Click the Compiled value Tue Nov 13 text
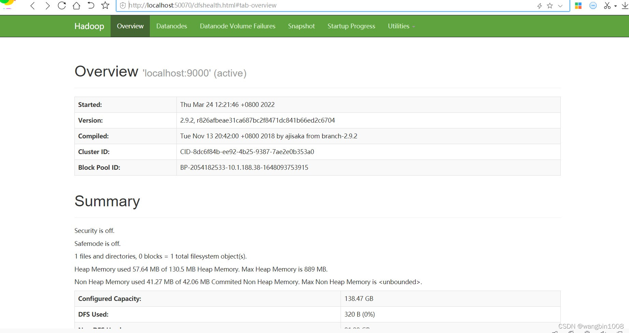This screenshot has width=629, height=333. (x=269, y=136)
